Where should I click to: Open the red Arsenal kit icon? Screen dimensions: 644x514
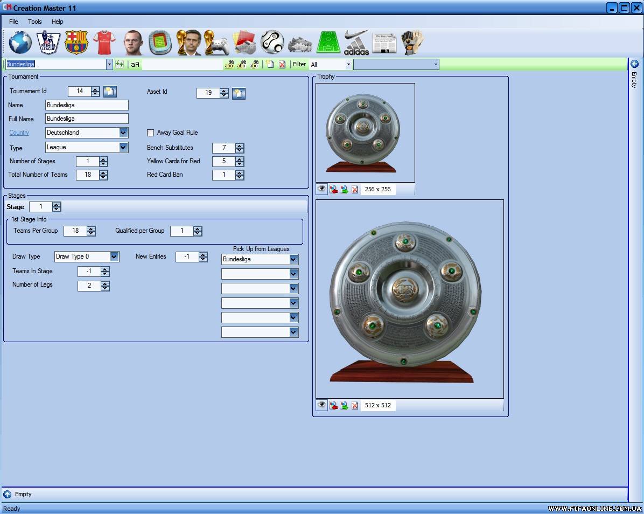(104, 43)
